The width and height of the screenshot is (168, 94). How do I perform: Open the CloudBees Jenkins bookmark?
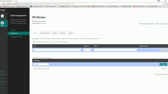click(126, 6)
